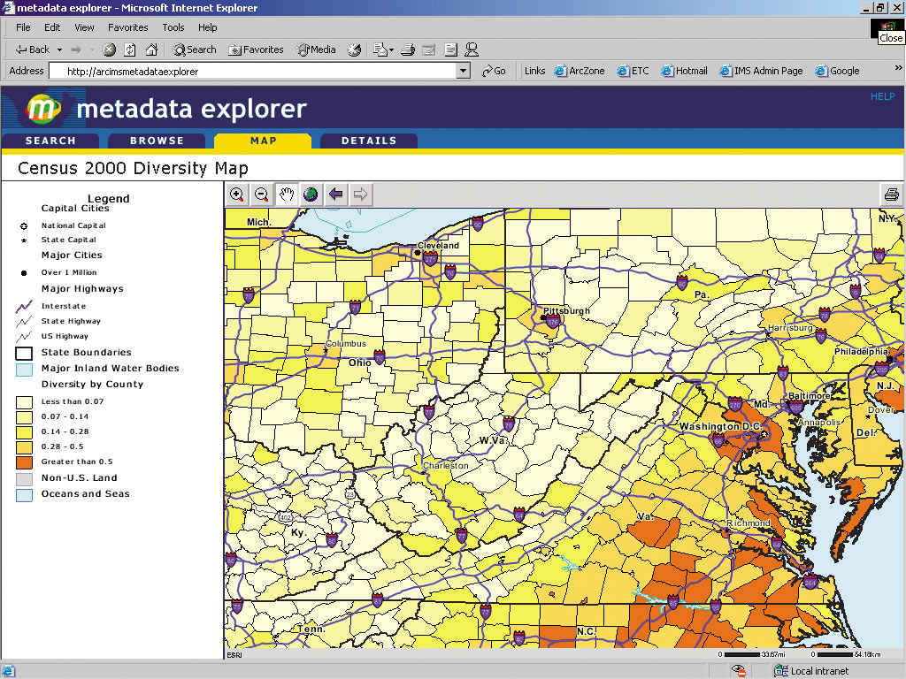Click the browser Back button
This screenshot has width=906, height=679.
pos(33,50)
